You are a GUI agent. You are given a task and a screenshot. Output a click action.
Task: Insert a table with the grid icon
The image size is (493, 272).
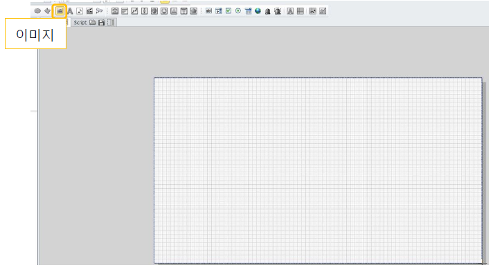point(301,11)
